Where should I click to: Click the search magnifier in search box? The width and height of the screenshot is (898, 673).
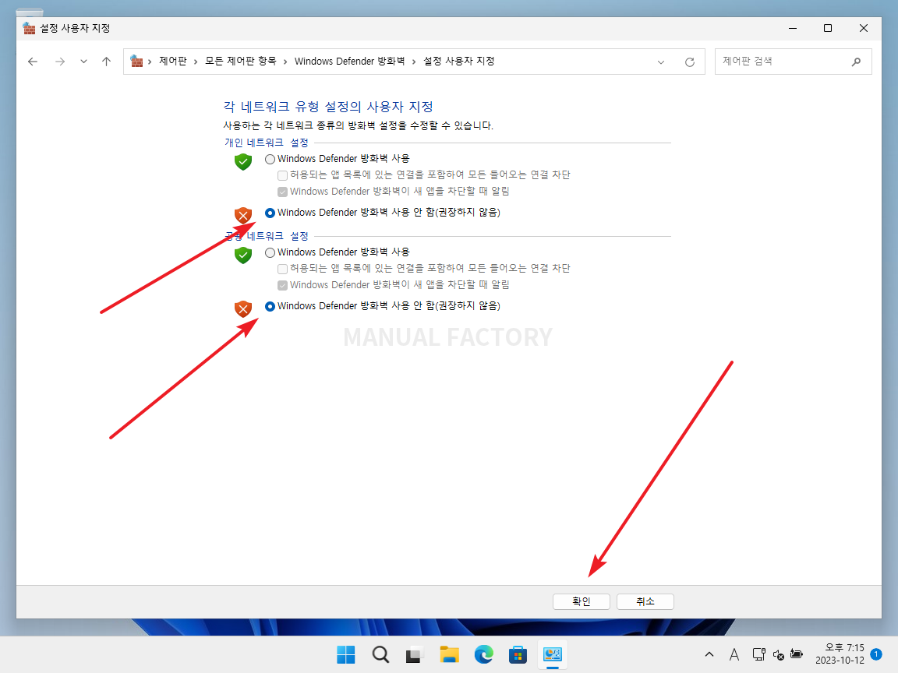tap(856, 62)
